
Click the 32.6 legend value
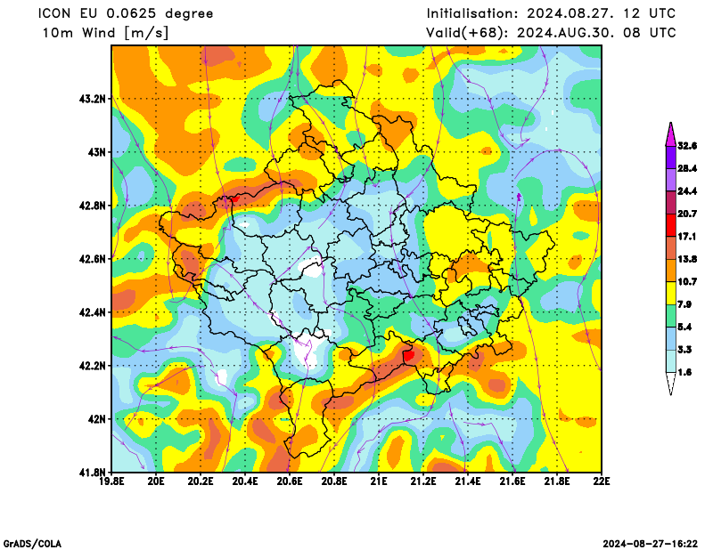(x=687, y=146)
